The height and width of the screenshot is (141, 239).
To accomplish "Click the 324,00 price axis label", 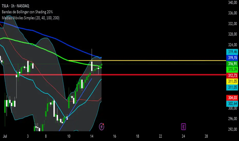I will 233,45.
